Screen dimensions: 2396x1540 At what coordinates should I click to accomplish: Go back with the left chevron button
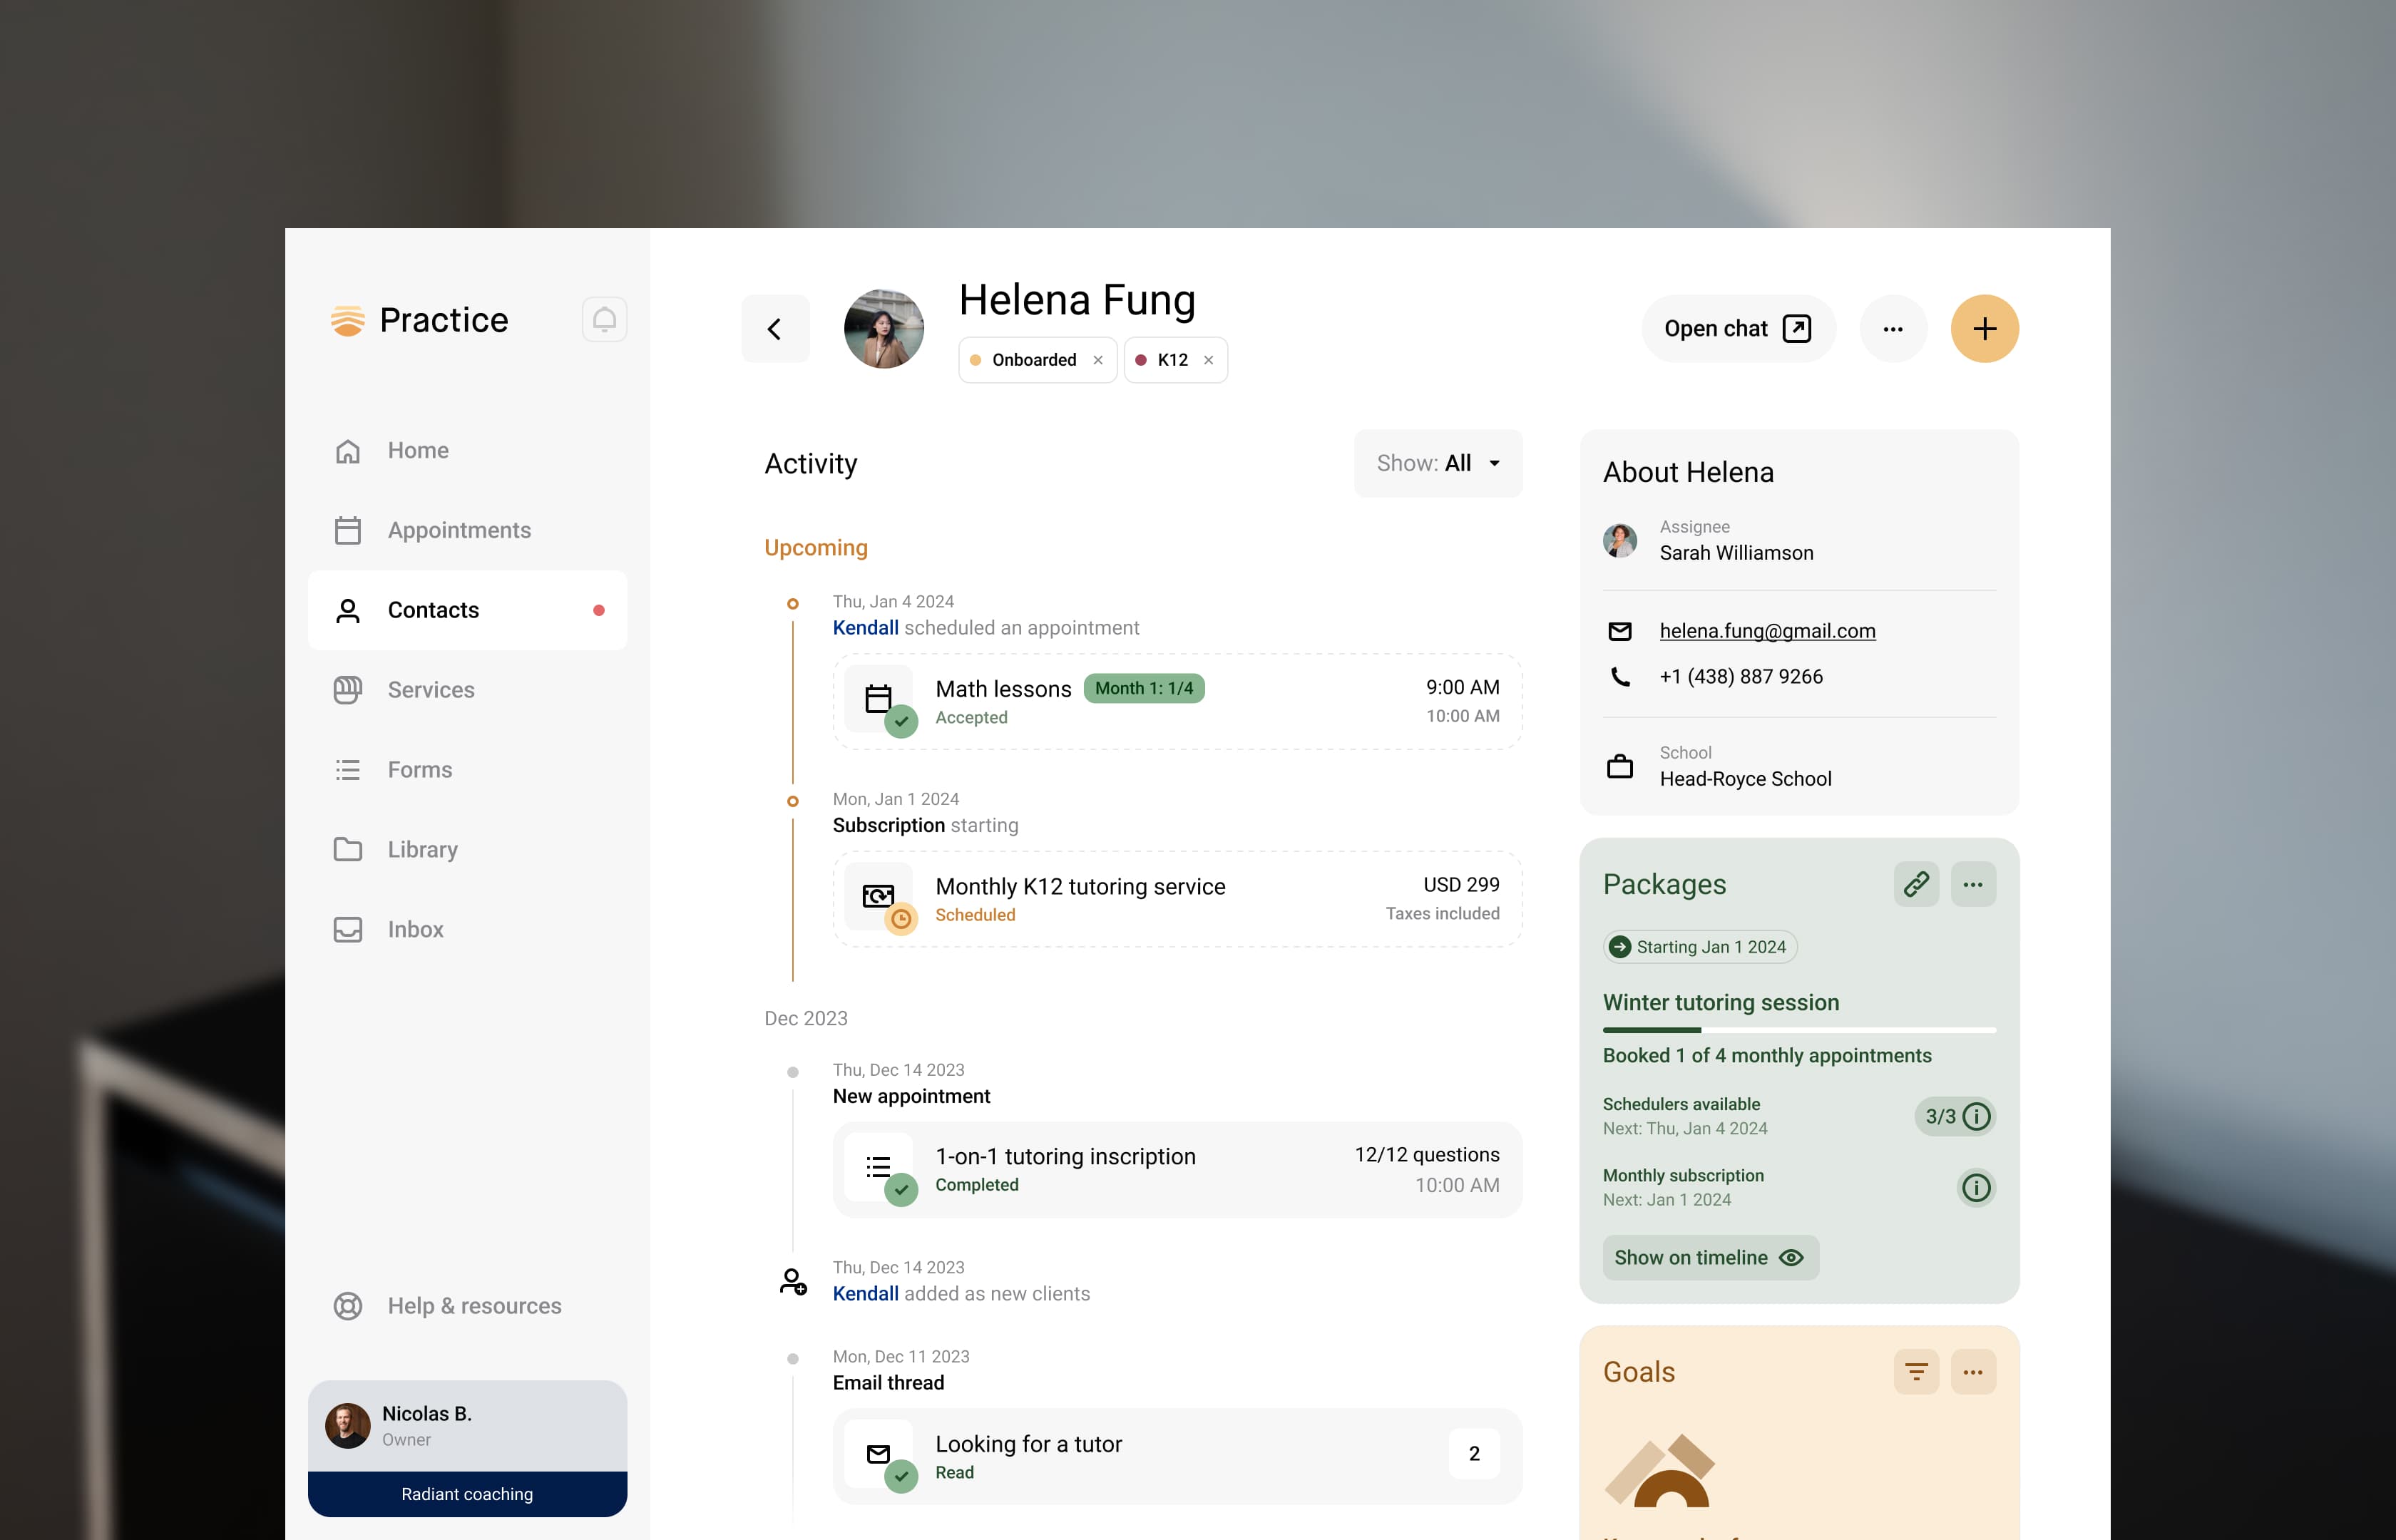tap(775, 329)
